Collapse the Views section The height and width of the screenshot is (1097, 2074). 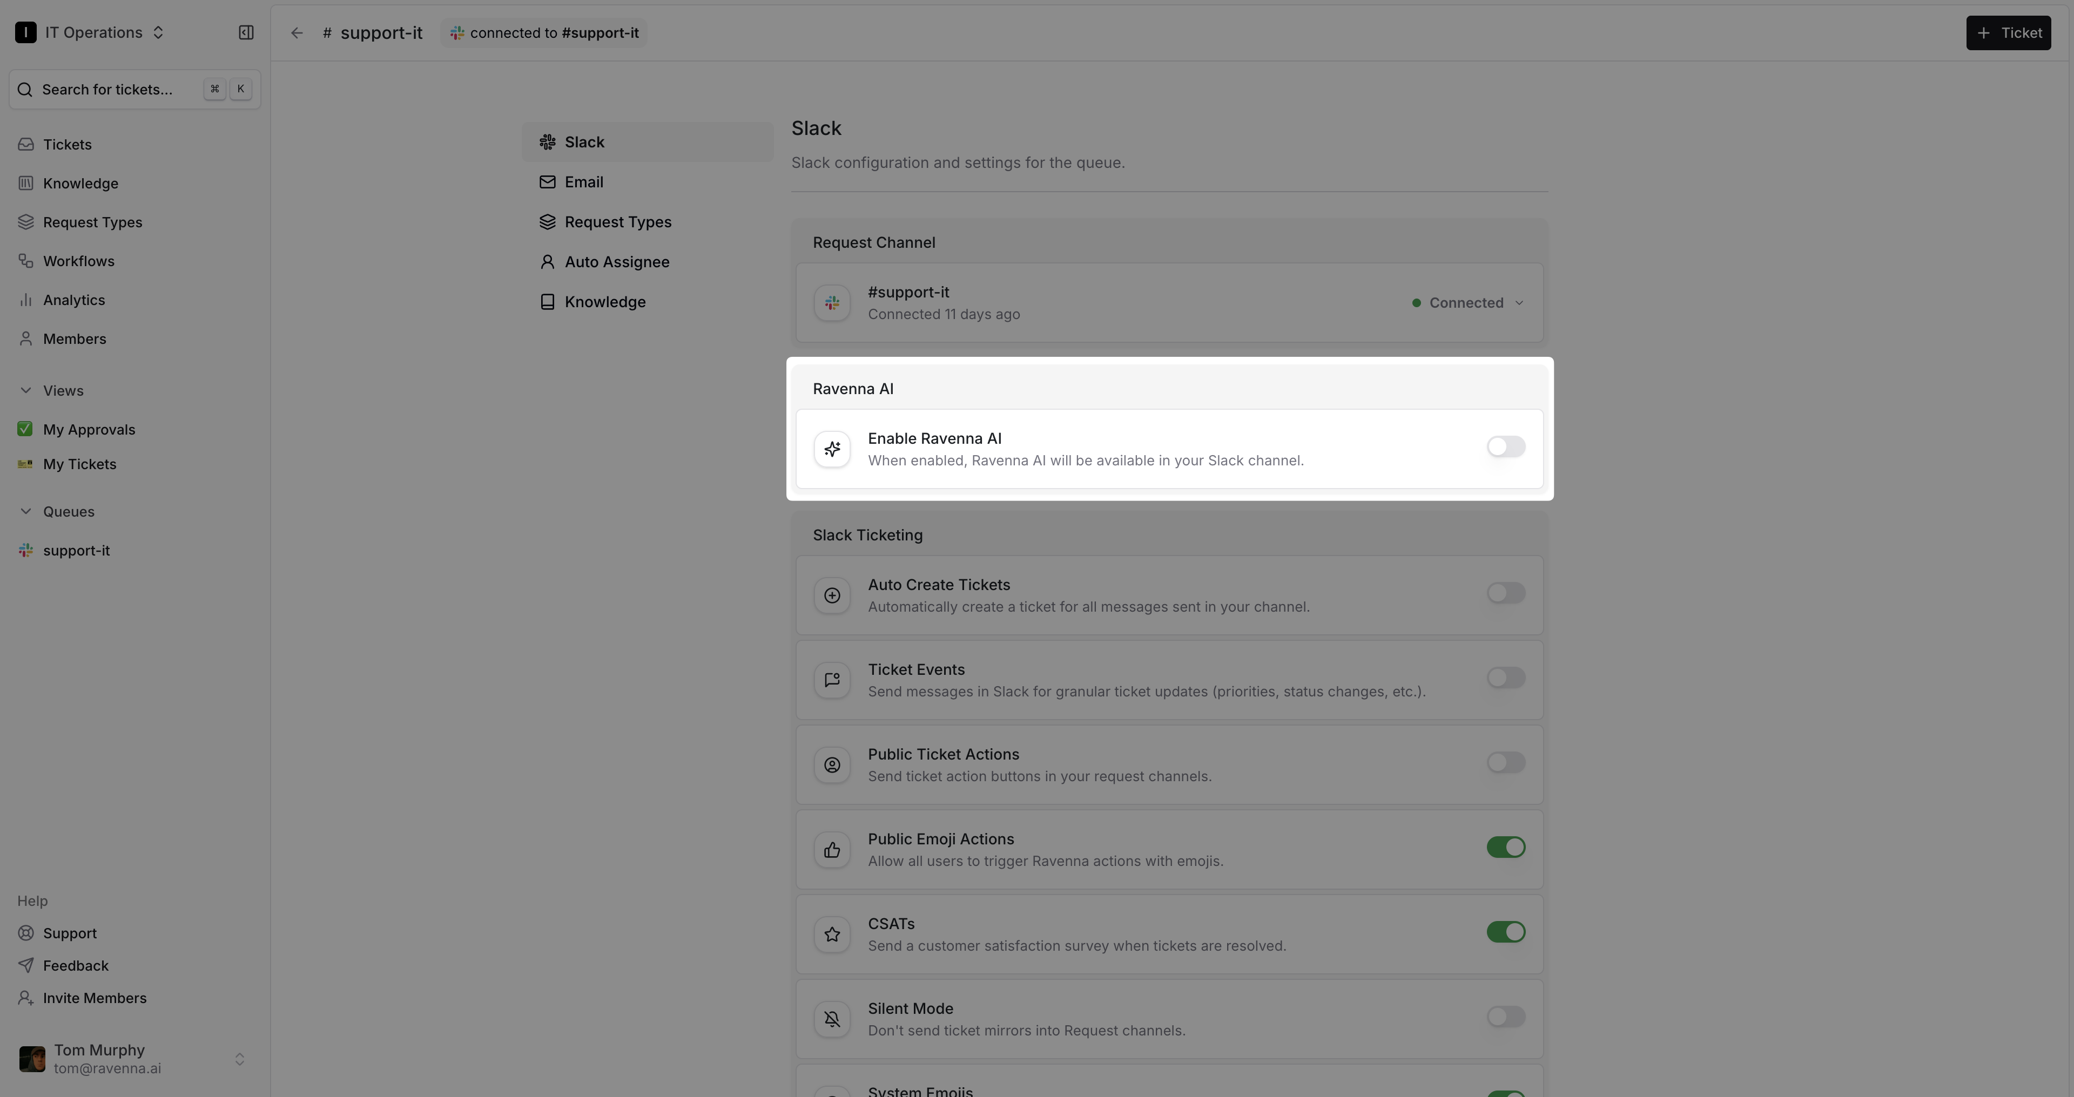26,390
